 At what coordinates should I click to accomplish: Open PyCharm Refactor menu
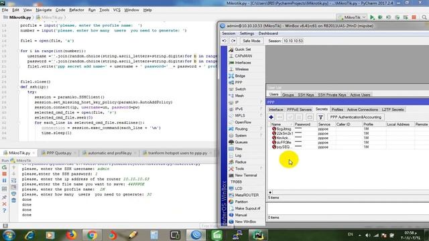pos(76,10)
